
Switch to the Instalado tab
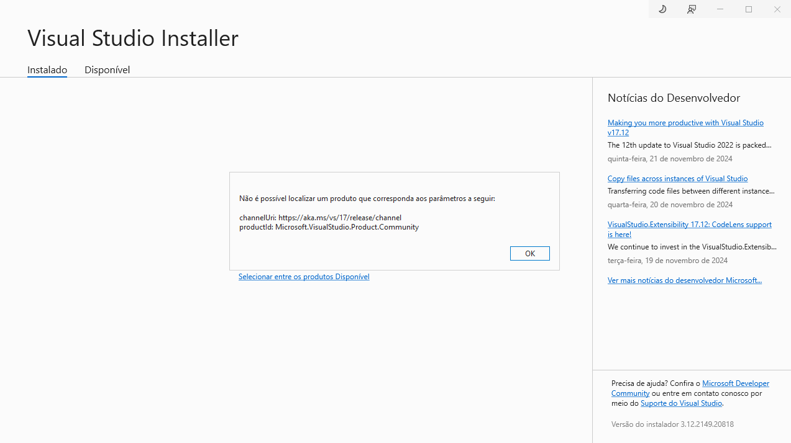(x=47, y=69)
